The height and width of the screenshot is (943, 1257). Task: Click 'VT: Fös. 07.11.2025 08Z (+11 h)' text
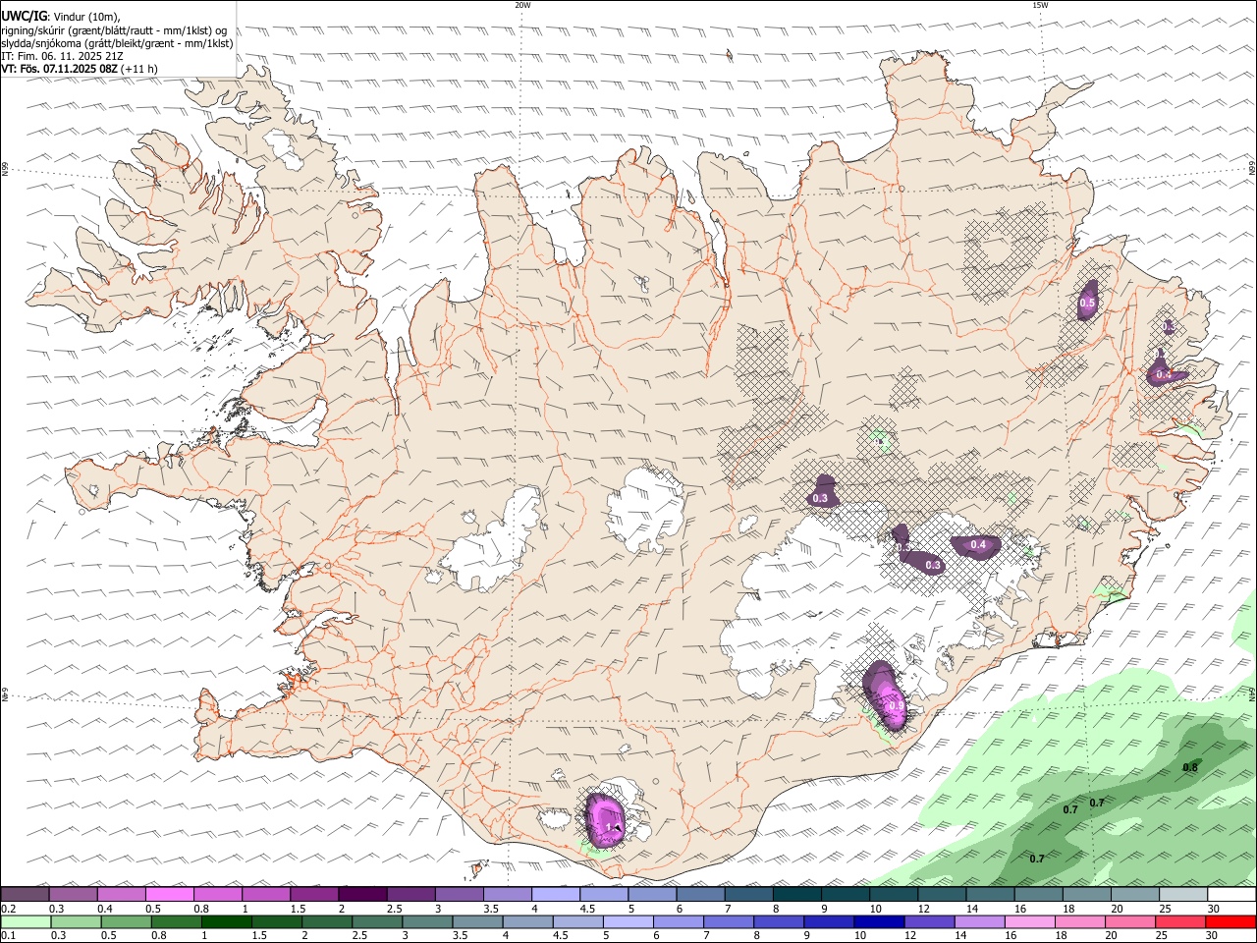pyautogui.click(x=80, y=69)
